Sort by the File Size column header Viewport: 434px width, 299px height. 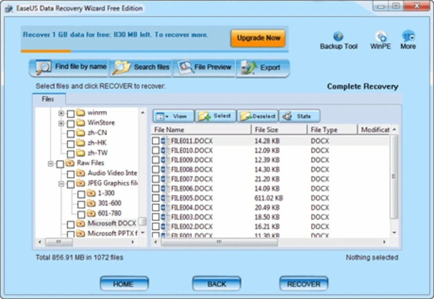click(x=268, y=129)
